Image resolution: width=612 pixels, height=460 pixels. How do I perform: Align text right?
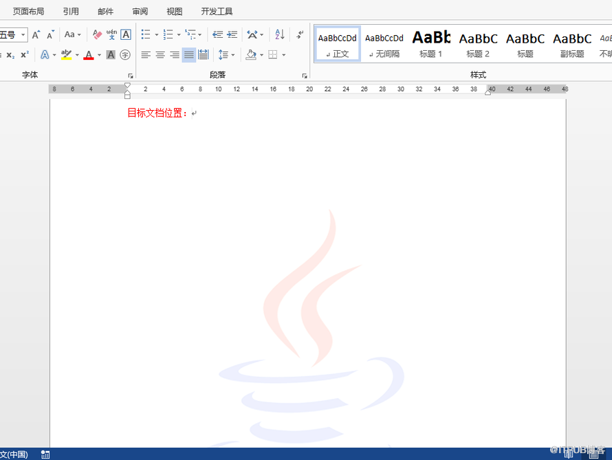click(175, 55)
